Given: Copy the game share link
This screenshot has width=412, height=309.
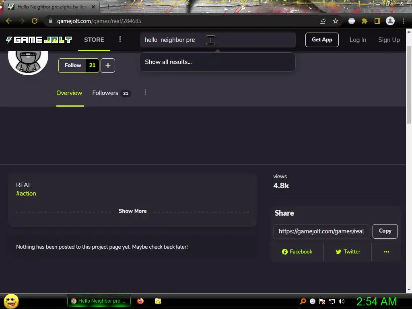Looking at the screenshot, I should [x=385, y=231].
